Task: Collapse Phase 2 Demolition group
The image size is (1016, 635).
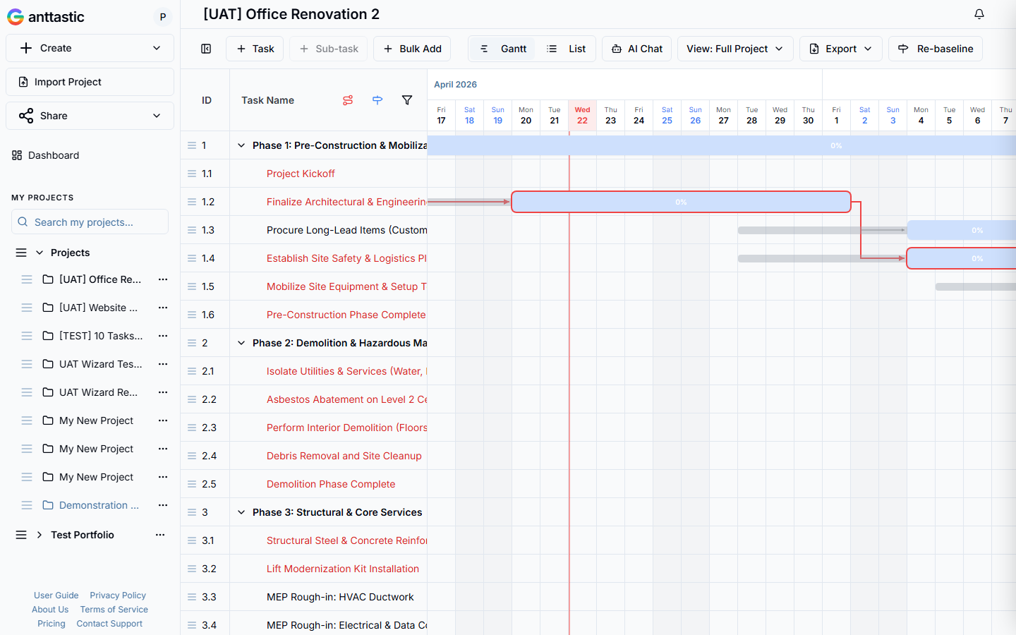Action: 241,343
